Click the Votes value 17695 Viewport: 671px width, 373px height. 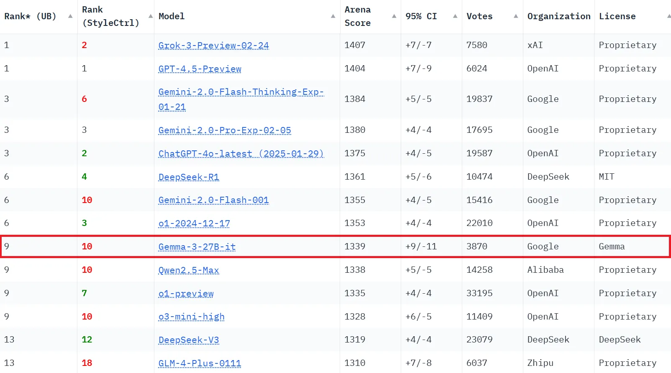[x=479, y=130]
